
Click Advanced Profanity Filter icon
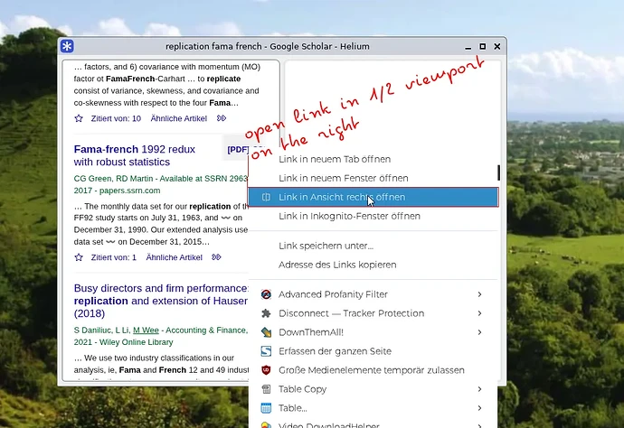[x=266, y=294]
